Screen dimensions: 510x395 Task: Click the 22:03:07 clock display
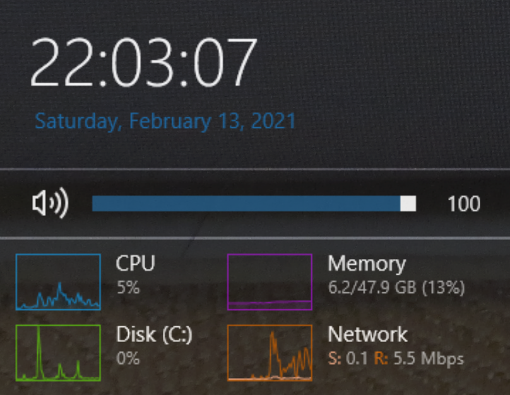(x=144, y=63)
